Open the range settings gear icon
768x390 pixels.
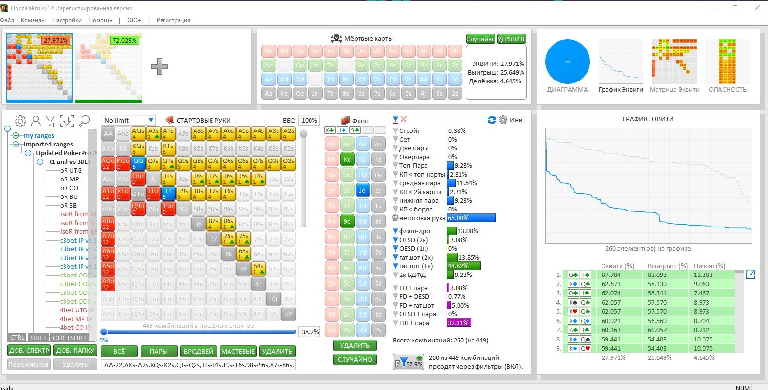point(20,121)
